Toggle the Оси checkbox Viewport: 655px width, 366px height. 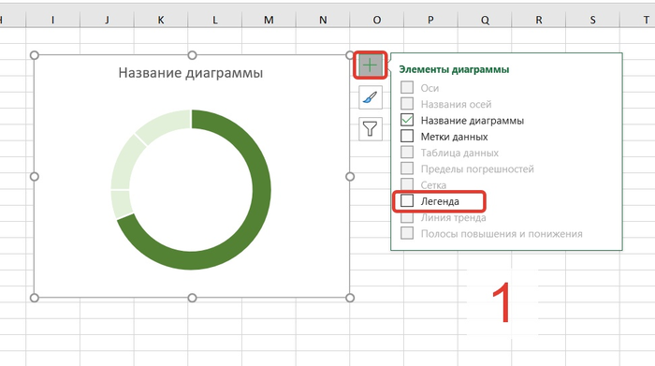click(x=407, y=87)
